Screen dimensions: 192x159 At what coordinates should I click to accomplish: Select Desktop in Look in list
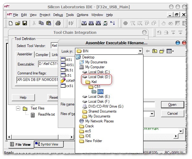pyautogui.click(x=88, y=57)
